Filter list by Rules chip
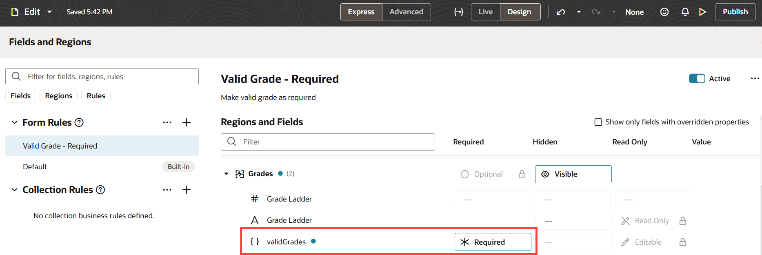The image size is (762, 255). [96, 96]
